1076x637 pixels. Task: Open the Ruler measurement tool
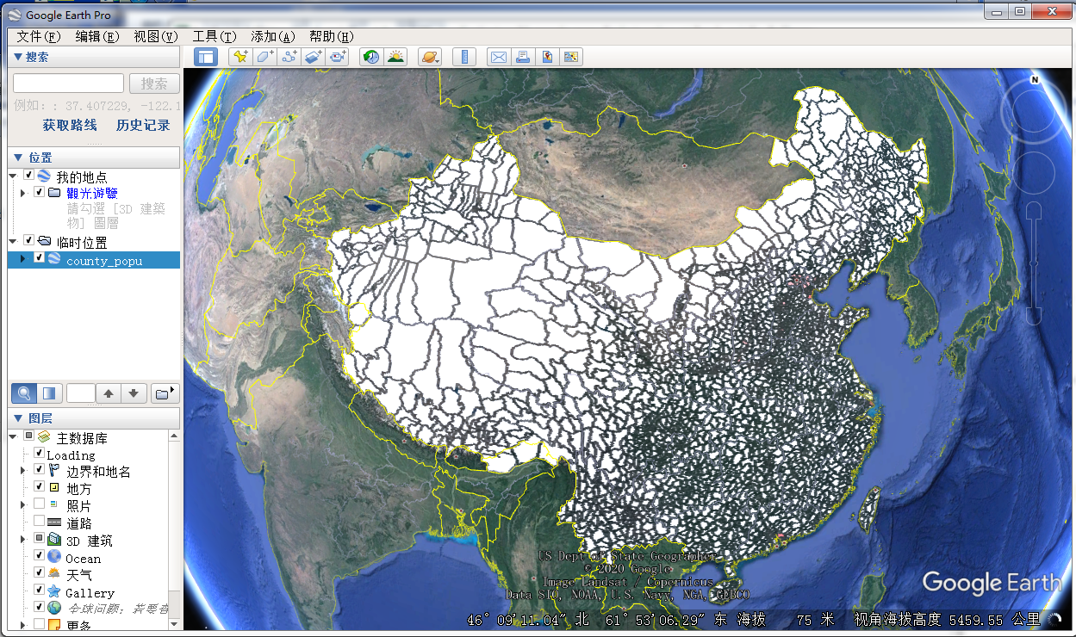pos(464,57)
